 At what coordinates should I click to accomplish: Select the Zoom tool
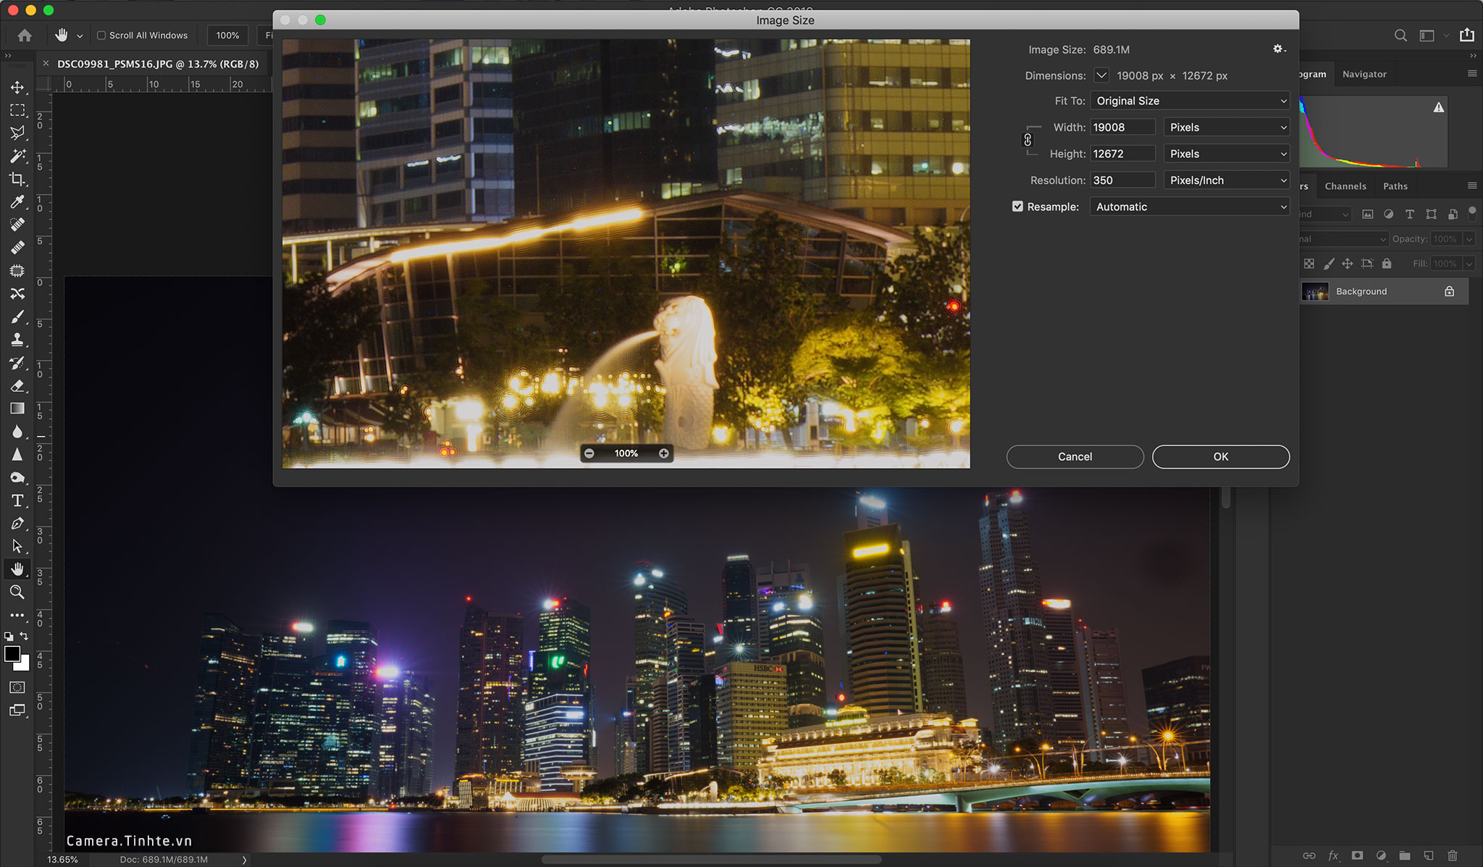point(17,592)
